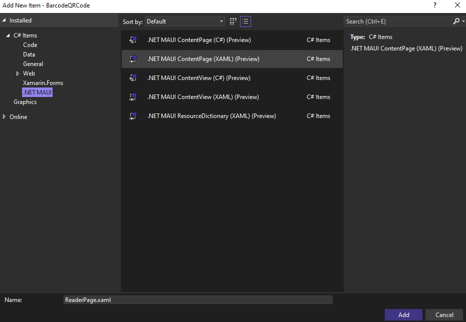Click the .NET MAUI ContentView (C#) template icon
Screen dimensions: 466x322
click(133, 77)
